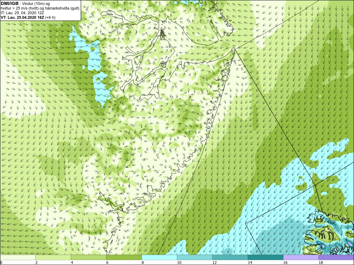
Task: Click the legend scale label 16
Action: pyautogui.click(x=285, y=263)
